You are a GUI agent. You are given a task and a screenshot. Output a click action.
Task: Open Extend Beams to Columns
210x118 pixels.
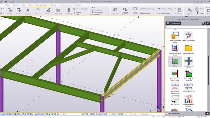[x=189, y=63]
